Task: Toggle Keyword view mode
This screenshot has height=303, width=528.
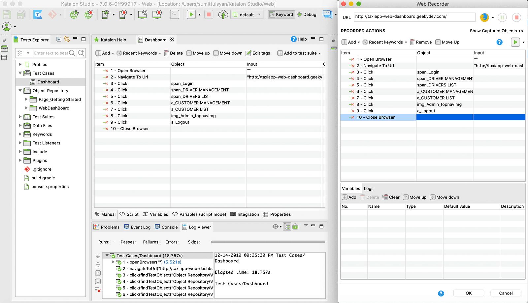Action: pos(281,15)
